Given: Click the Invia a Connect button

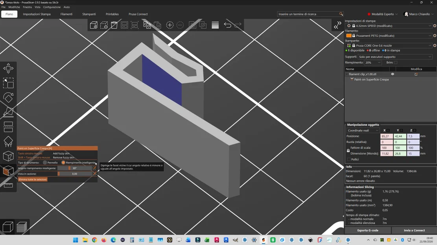Looking at the screenshot, I should coord(414,230).
